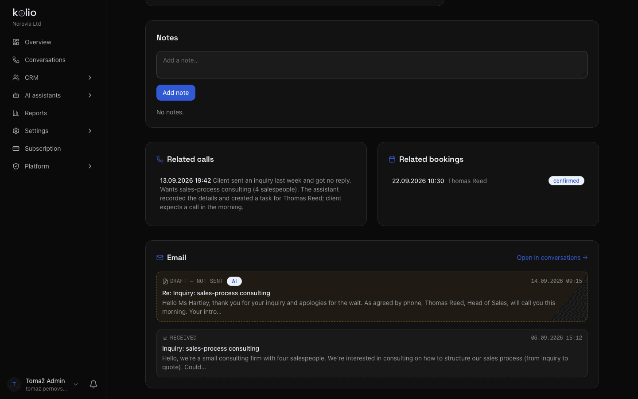Focus the Add a note text field
638x399 pixels.
(x=372, y=65)
